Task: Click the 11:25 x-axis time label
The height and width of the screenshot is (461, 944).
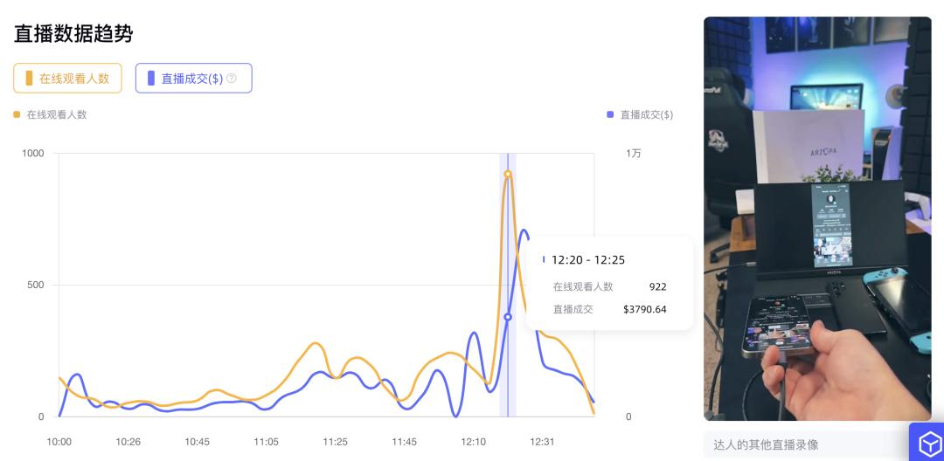Action: pyautogui.click(x=335, y=442)
